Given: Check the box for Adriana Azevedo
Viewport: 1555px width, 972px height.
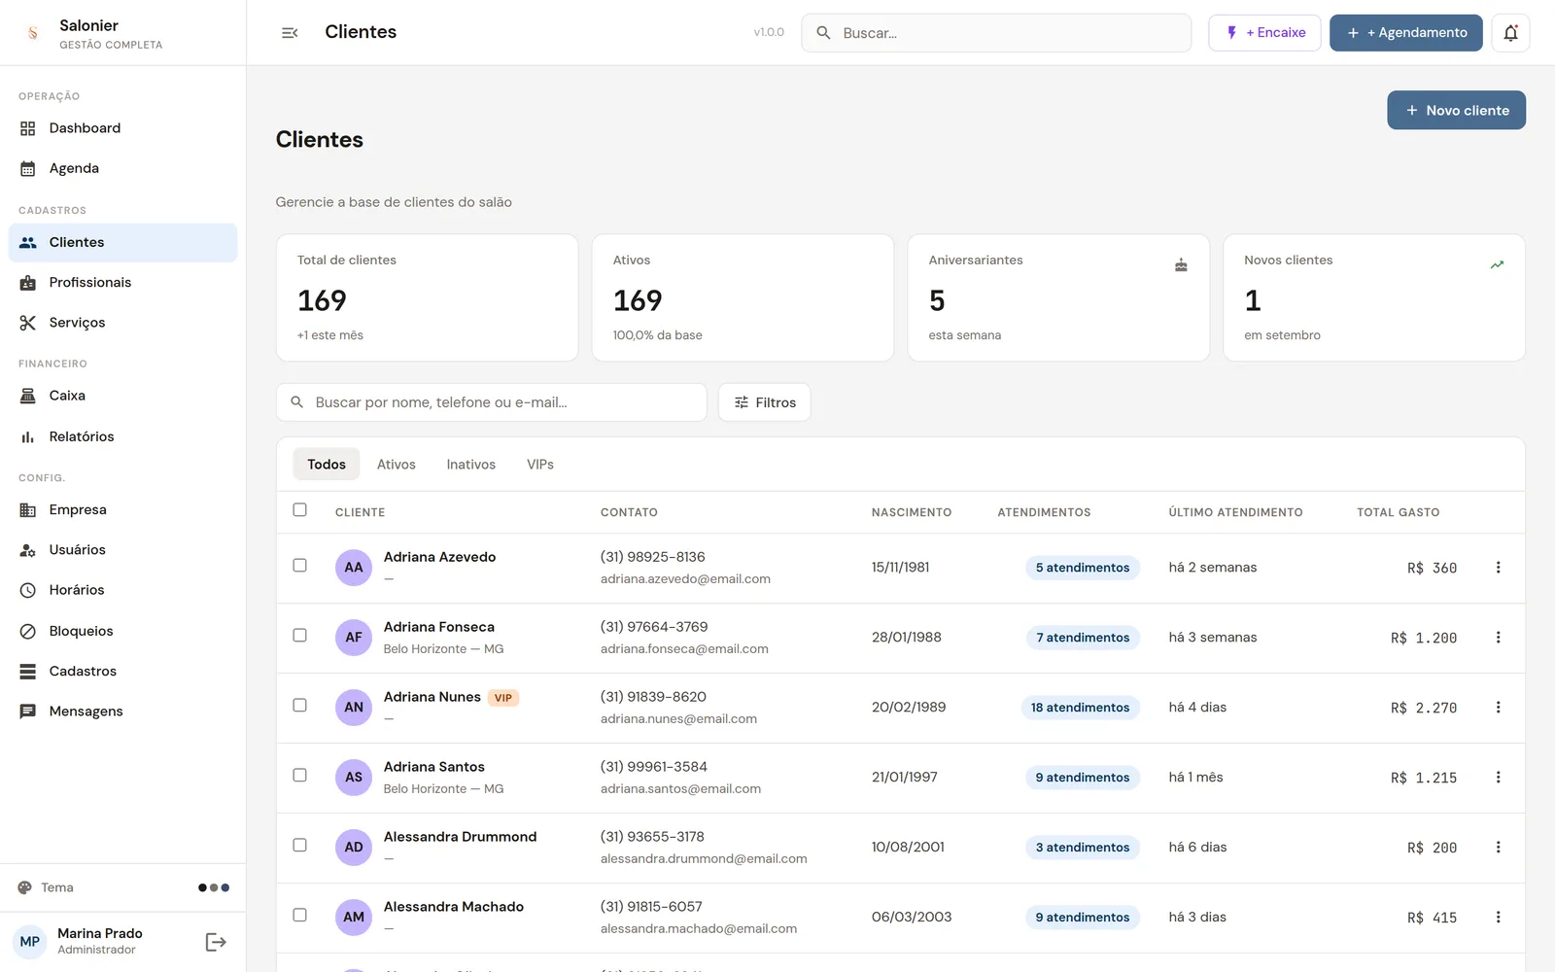Looking at the screenshot, I should 299,566.
